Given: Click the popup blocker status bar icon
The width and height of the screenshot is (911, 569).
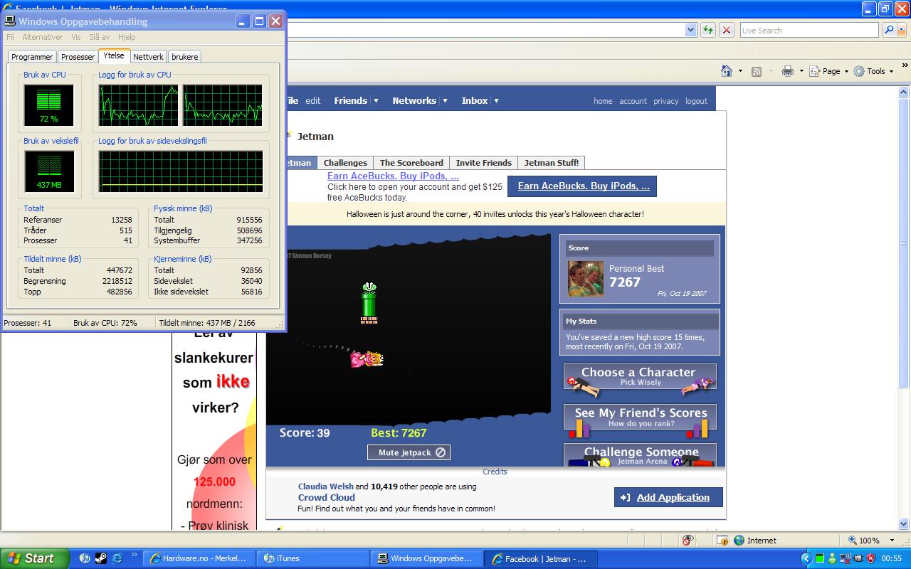Looking at the screenshot, I should pos(722,541).
